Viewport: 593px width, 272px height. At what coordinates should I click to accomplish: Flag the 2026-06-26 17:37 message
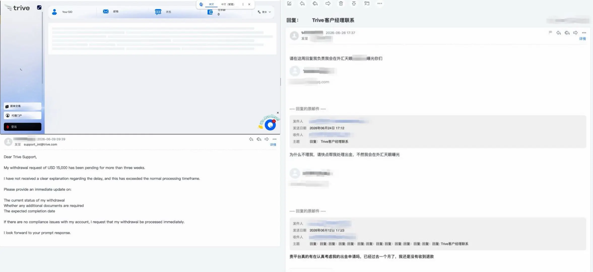tap(550, 32)
